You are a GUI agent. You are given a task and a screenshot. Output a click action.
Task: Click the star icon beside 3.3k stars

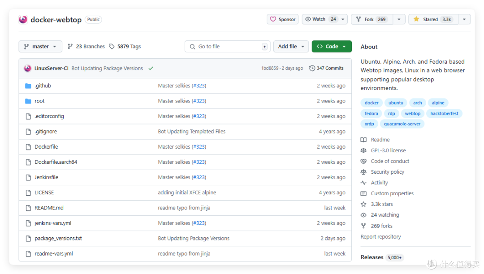pyautogui.click(x=363, y=204)
